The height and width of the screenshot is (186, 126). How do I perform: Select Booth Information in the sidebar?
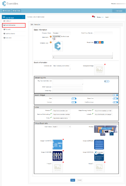click(x=14, y=25)
